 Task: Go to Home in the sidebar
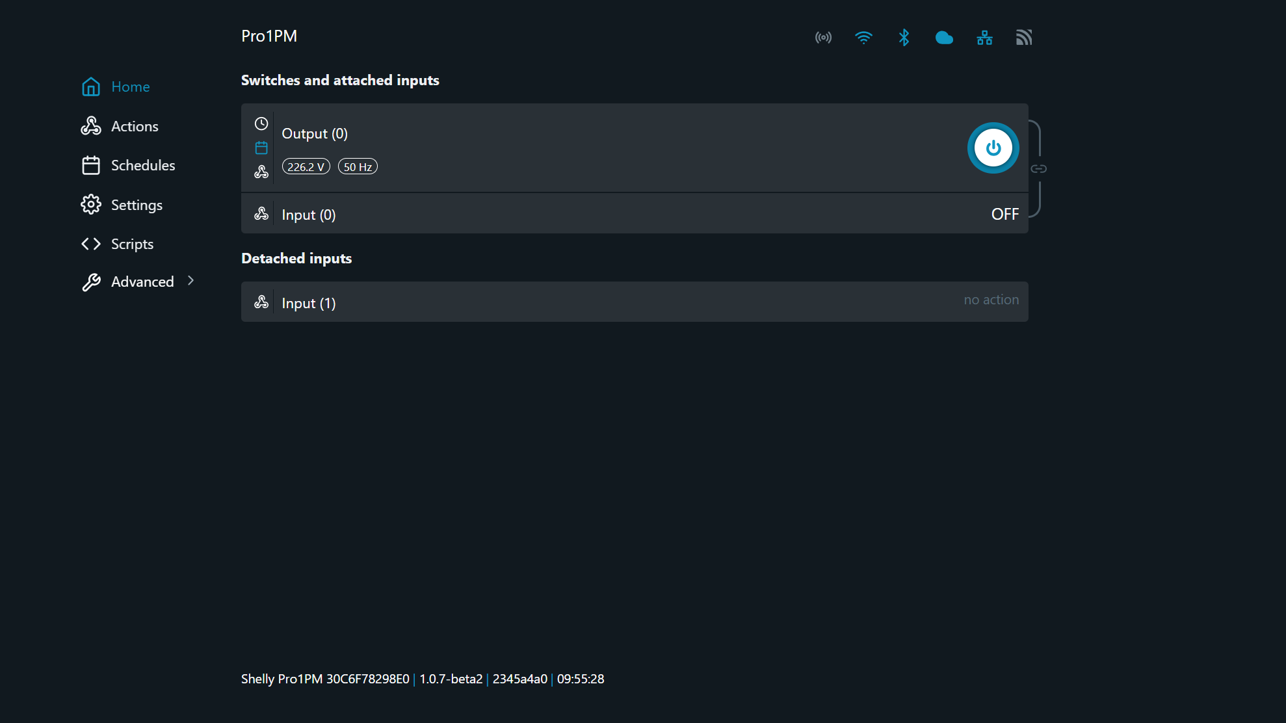click(130, 86)
